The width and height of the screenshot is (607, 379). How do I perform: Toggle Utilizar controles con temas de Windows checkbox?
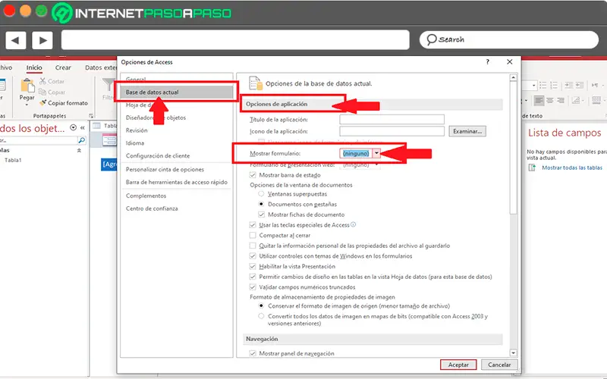[x=253, y=256]
